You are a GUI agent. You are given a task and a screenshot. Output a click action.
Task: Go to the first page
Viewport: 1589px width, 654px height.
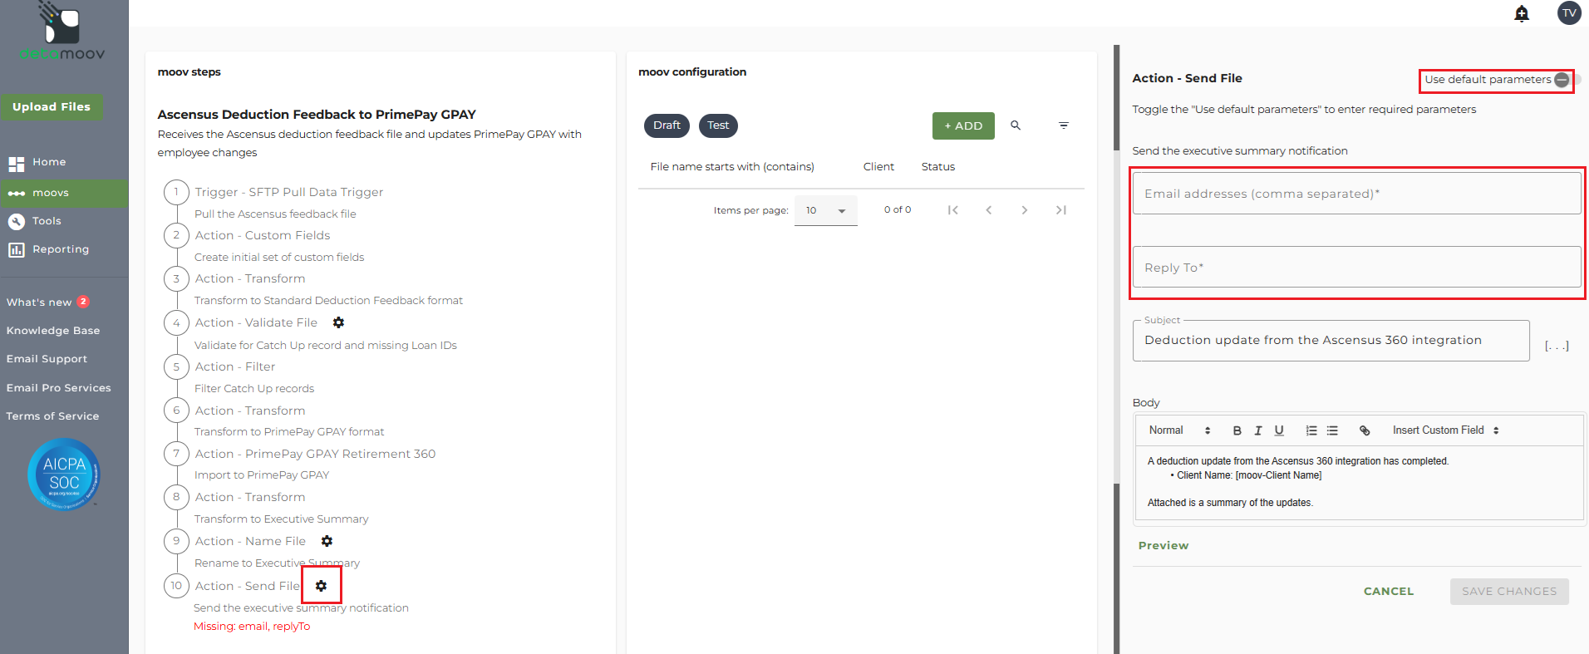point(953,210)
